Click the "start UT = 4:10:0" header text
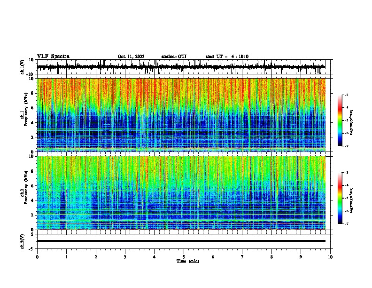The width and height of the screenshot is (372, 288). click(x=227, y=56)
